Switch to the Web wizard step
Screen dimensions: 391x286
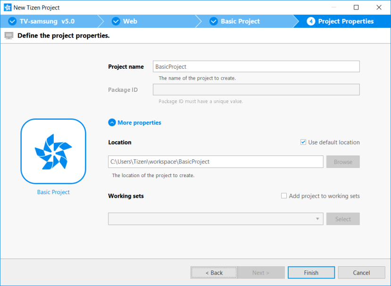(x=130, y=21)
